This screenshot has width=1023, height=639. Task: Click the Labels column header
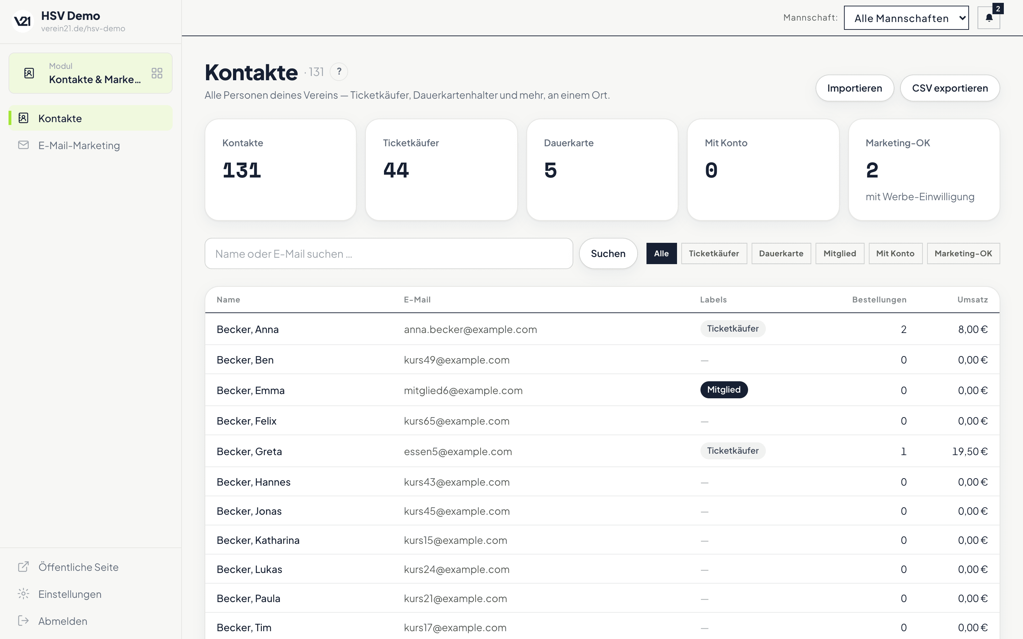713,300
